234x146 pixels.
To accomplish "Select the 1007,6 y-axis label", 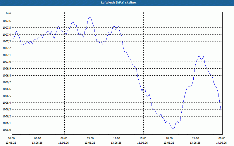I will (7, 21).
